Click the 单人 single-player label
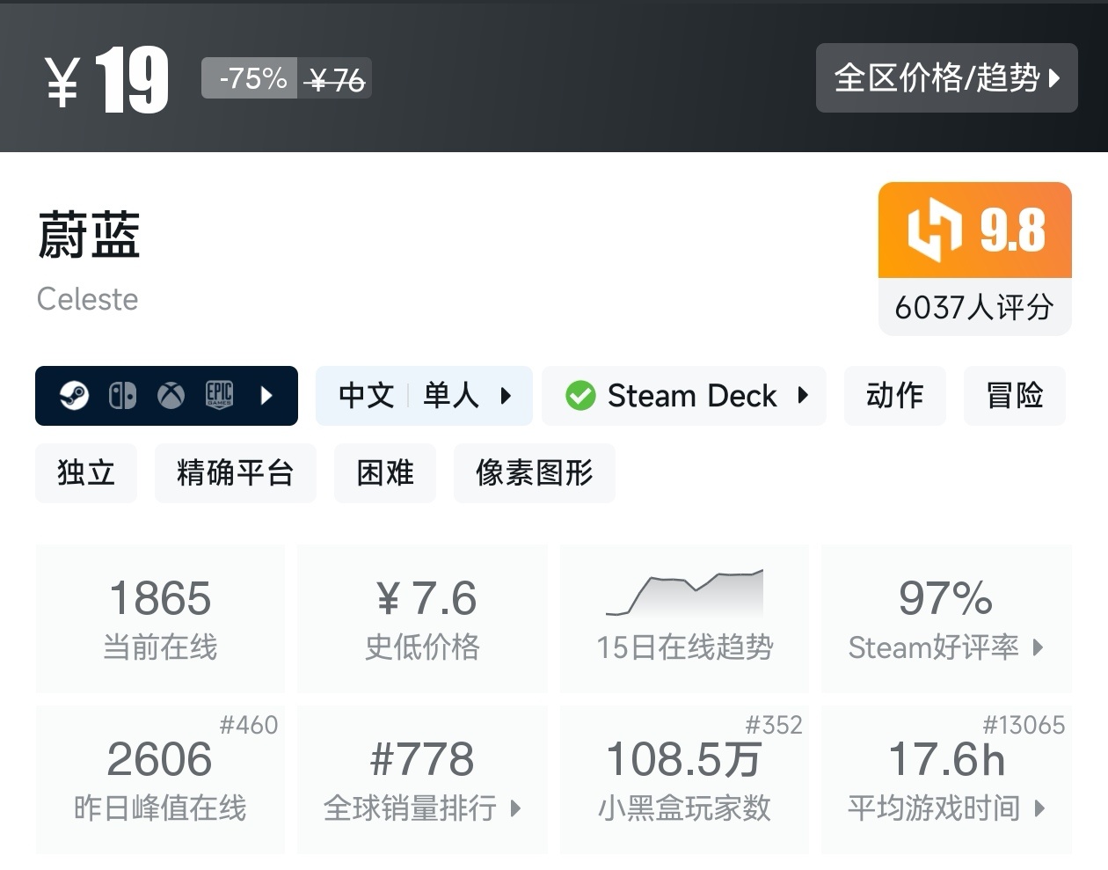Viewport: 1108px width, 870px height. click(451, 396)
